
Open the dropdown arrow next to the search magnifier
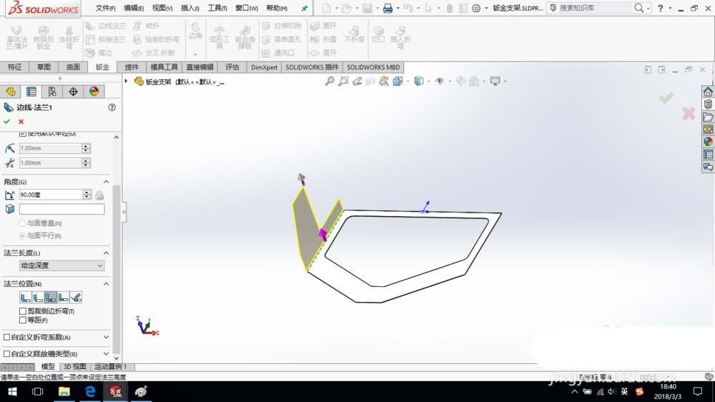[648, 8]
